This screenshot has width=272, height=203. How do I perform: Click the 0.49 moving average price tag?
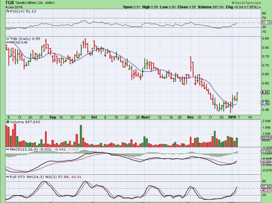265,103
